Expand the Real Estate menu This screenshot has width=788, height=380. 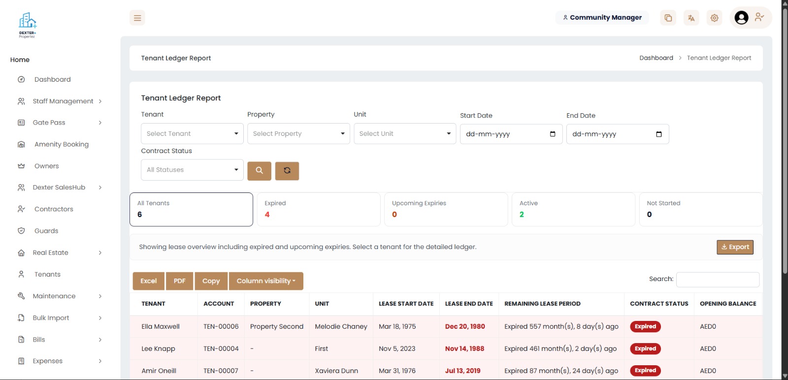(59, 253)
